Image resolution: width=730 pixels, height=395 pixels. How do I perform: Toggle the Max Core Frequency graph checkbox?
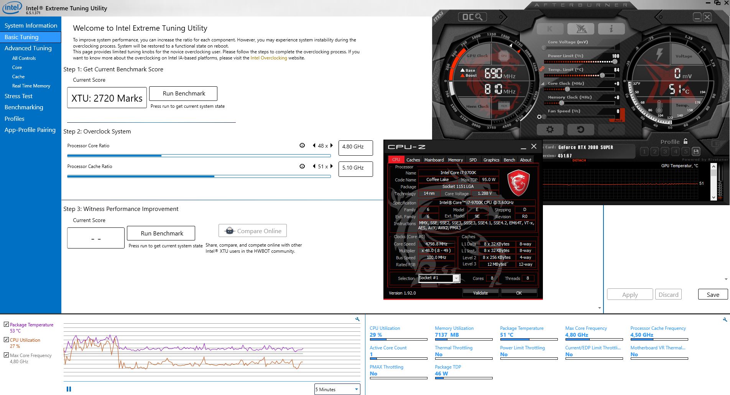(x=6, y=355)
